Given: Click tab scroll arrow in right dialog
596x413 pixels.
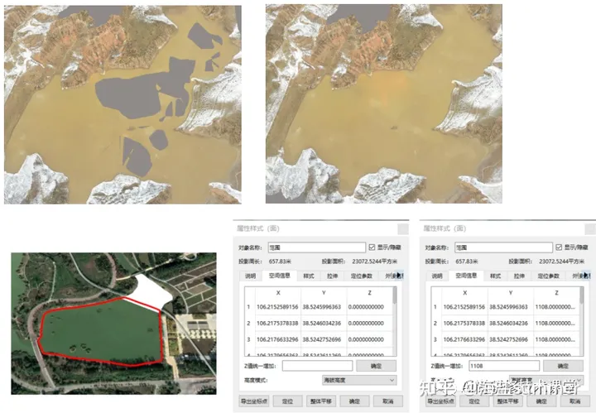Looking at the screenshot, I should (x=586, y=276).
